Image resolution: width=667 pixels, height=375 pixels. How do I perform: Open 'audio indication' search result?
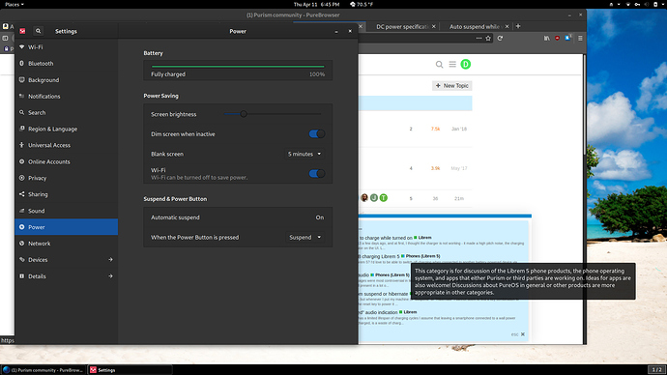(378, 312)
